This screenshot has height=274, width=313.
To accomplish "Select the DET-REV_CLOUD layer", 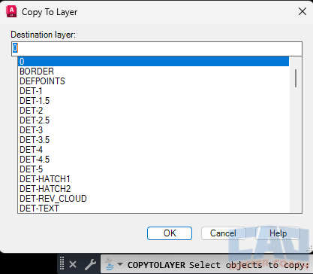I will coord(153,199).
